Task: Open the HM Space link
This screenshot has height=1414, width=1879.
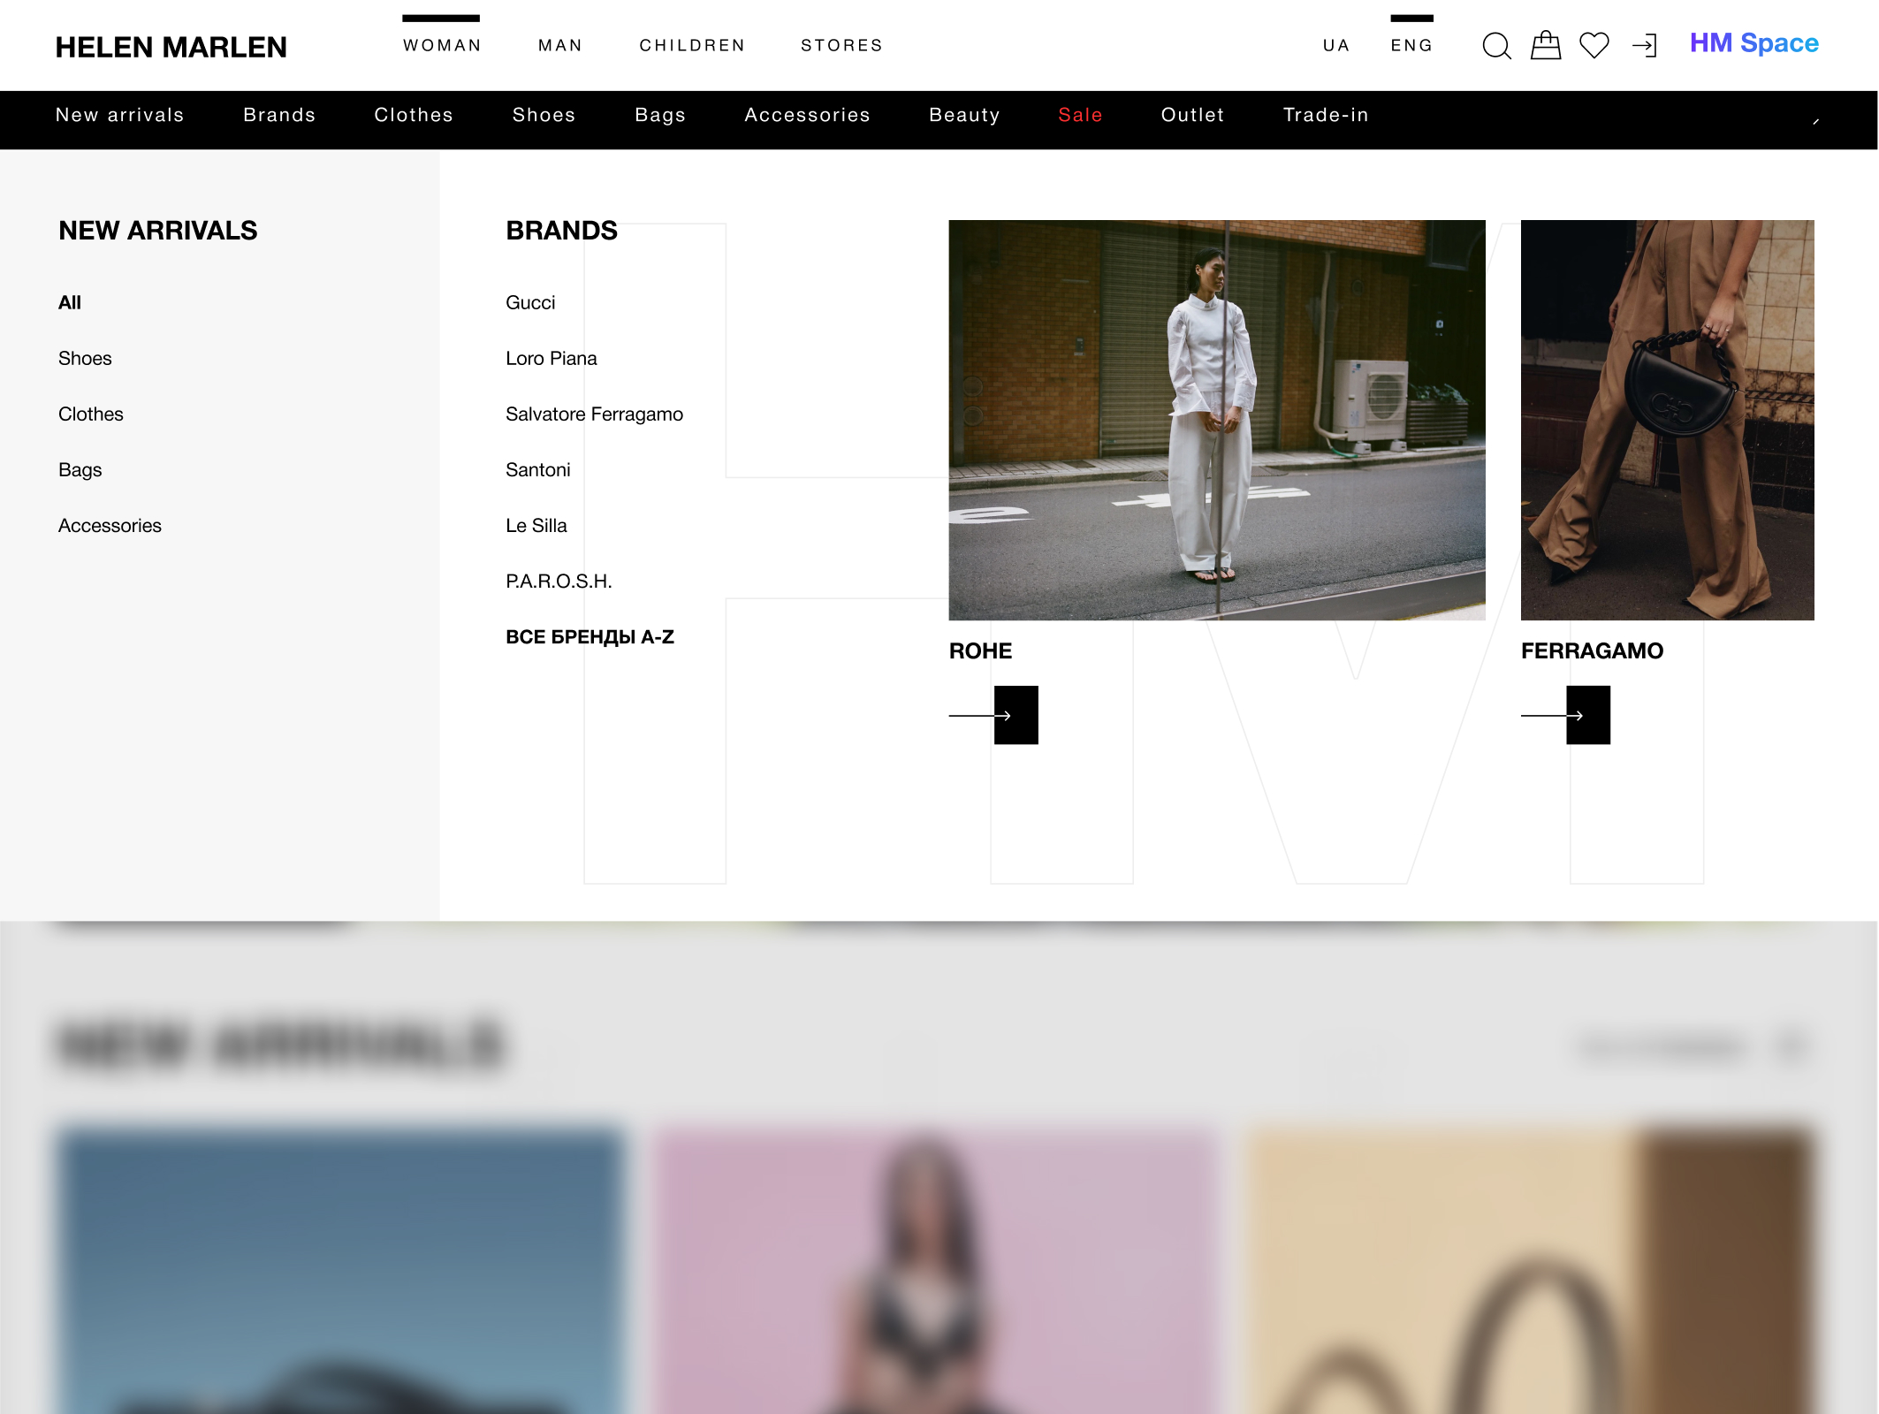Action: click(1753, 43)
